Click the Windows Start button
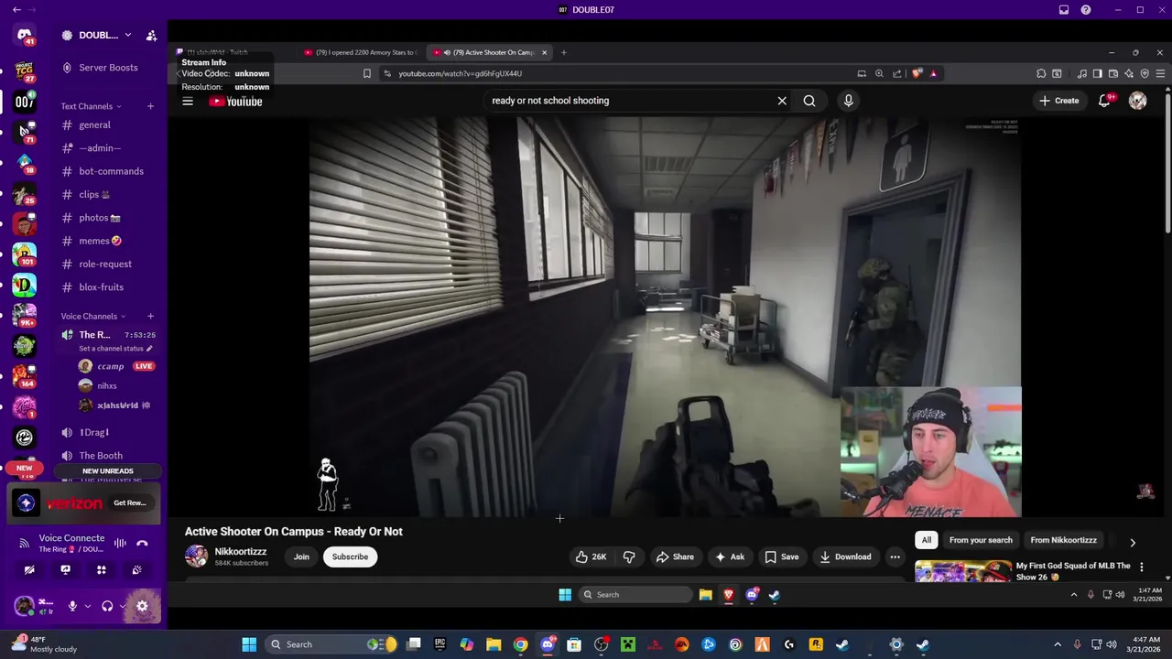This screenshot has height=659, width=1172. pos(249,644)
